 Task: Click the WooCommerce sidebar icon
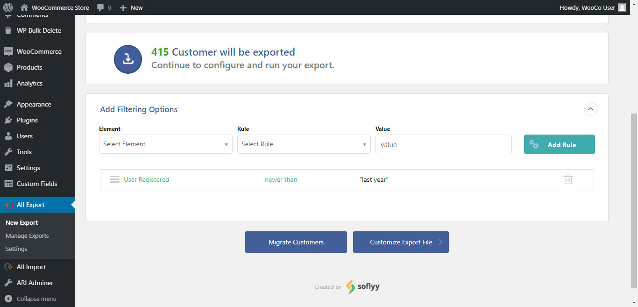(8, 51)
